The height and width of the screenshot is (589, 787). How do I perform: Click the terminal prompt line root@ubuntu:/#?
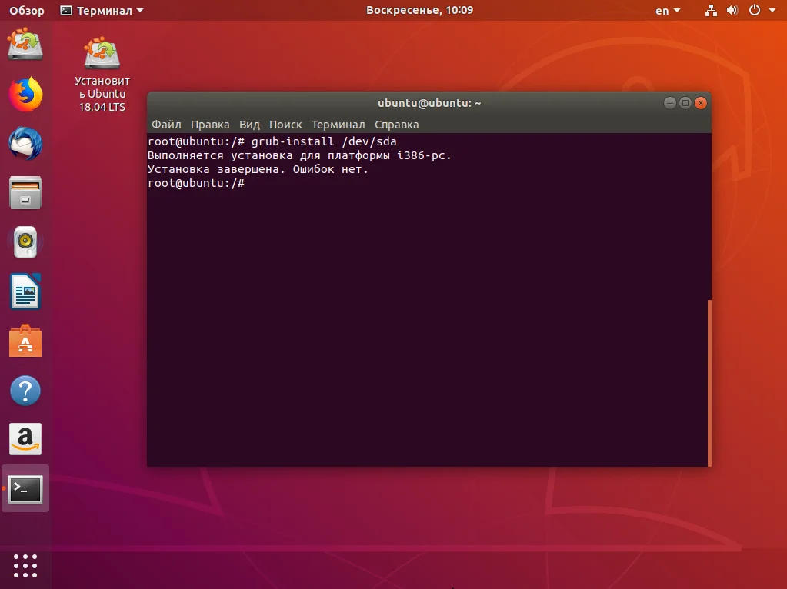[x=196, y=183]
